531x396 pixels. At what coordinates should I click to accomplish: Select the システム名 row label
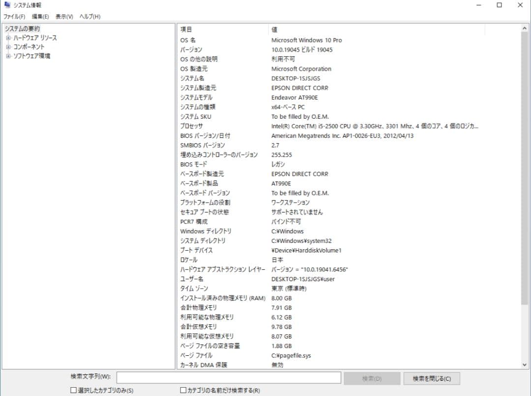tap(192, 79)
